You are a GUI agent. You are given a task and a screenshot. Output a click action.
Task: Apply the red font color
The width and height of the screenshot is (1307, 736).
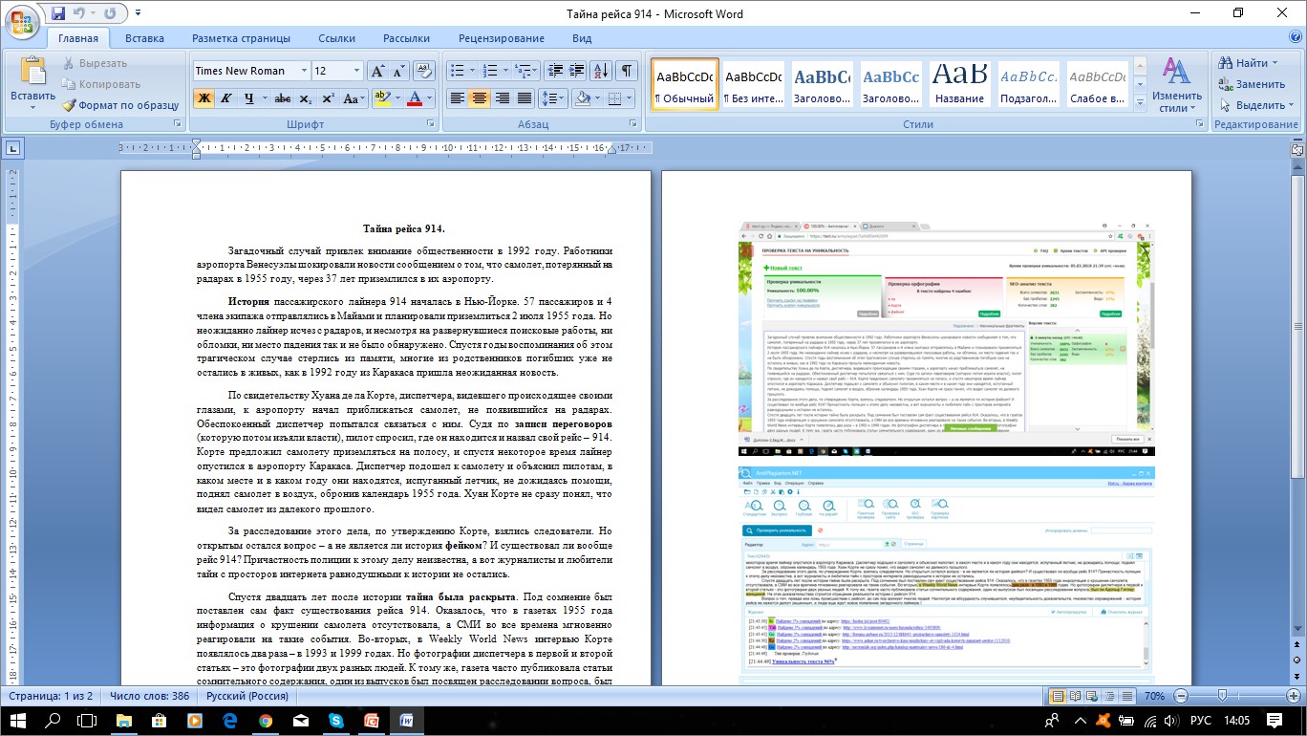[x=414, y=98]
